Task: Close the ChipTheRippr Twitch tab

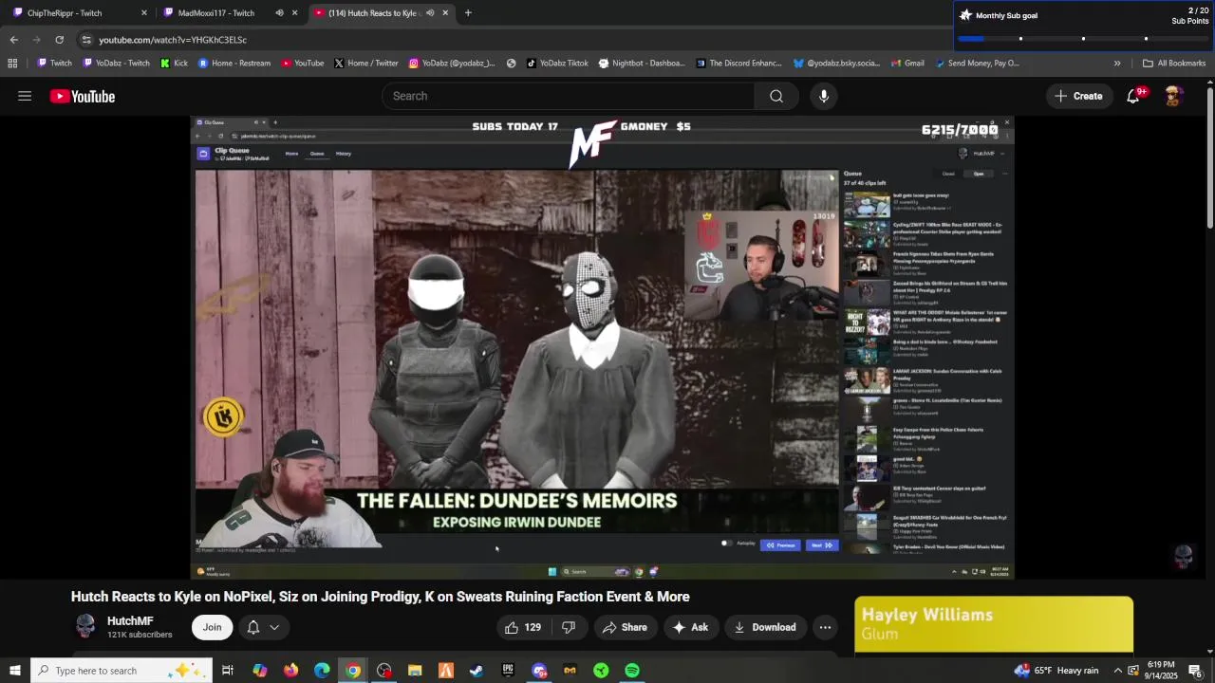Action: [144, 13]
